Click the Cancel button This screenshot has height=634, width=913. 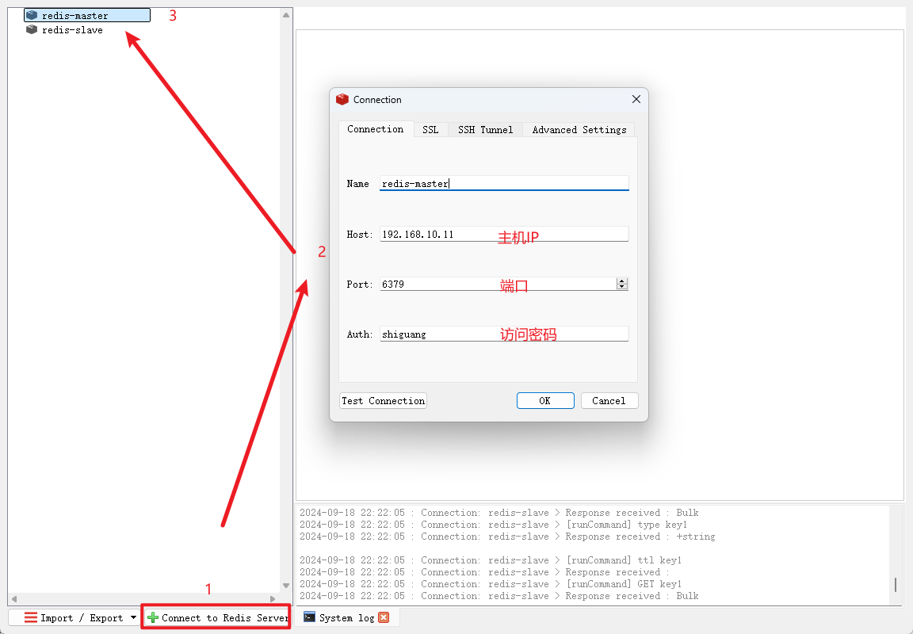609,400
